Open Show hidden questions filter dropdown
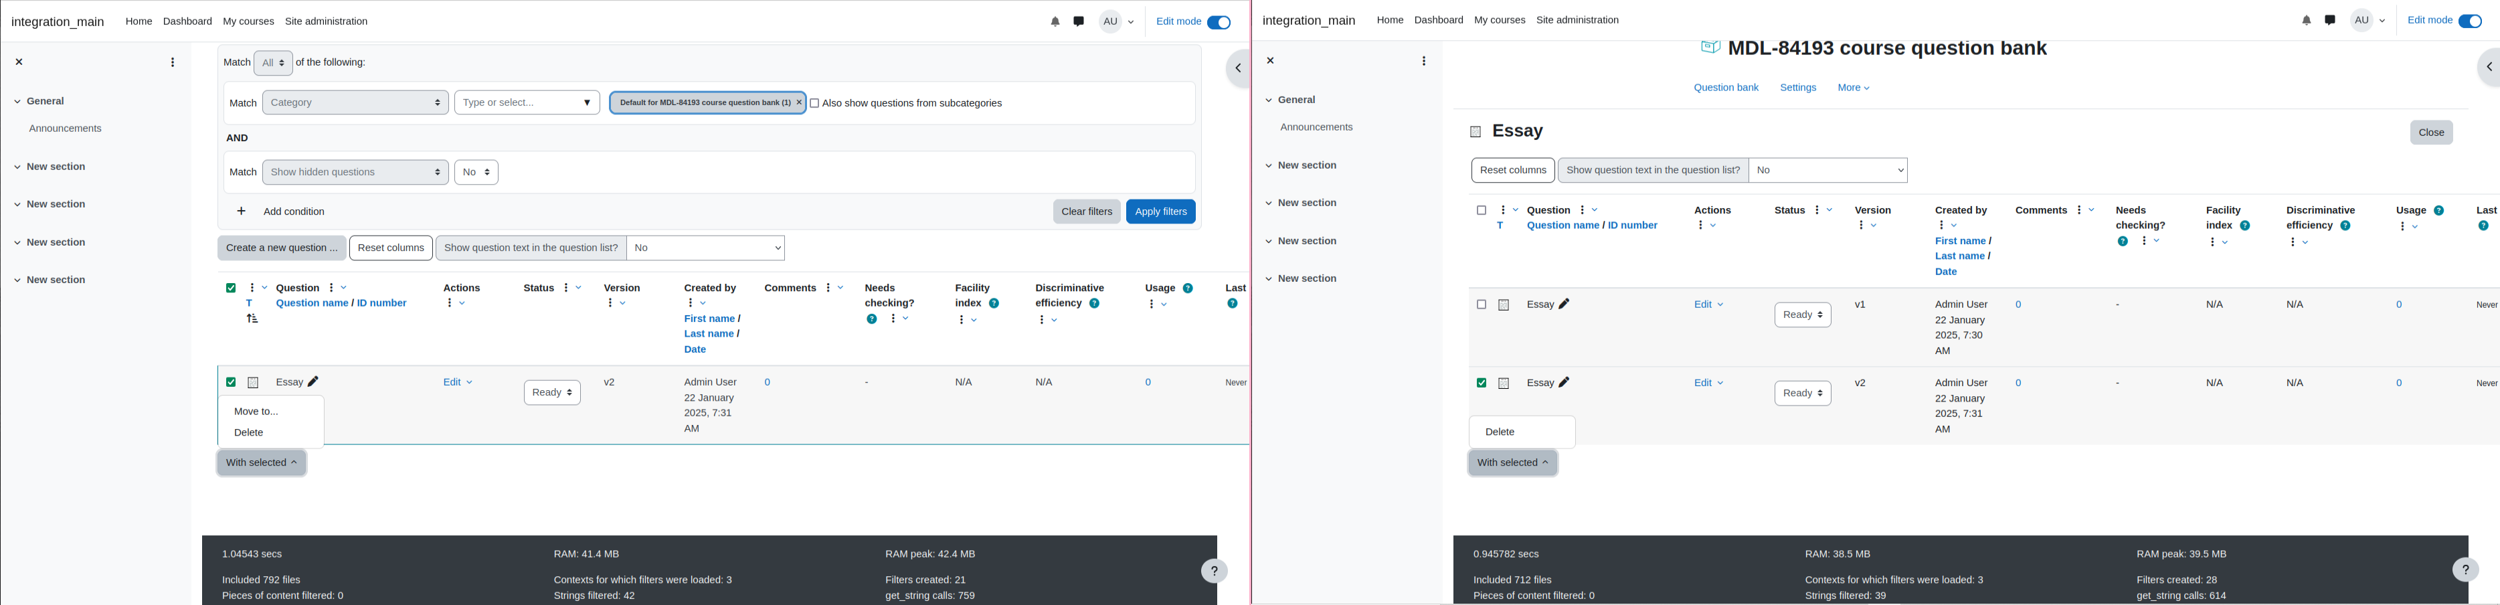The image size is (2500, 605). (x=355, y=173)
